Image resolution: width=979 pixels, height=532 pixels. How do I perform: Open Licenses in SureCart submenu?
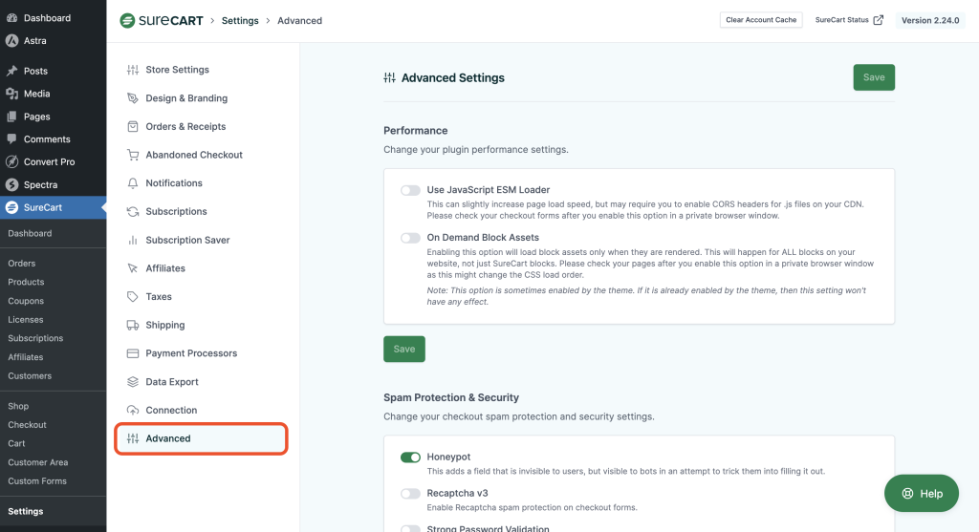point(26,319)
